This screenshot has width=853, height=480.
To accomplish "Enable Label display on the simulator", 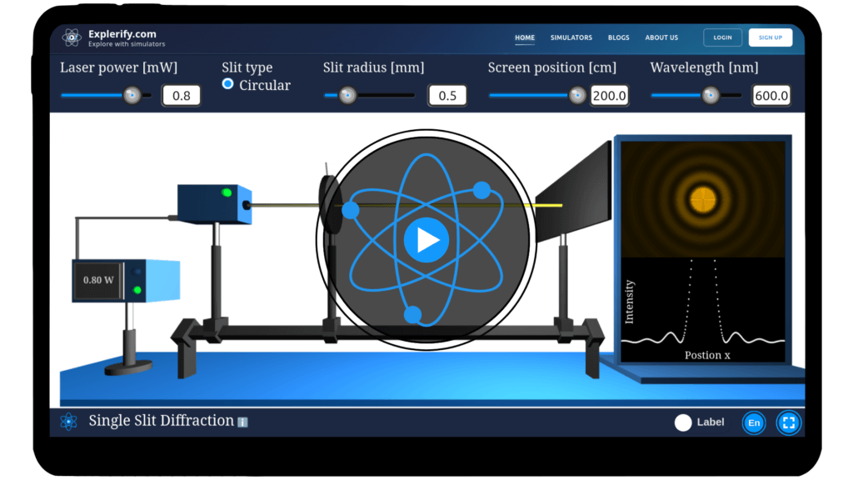I will pyautogui.click(x=682, y=422).
